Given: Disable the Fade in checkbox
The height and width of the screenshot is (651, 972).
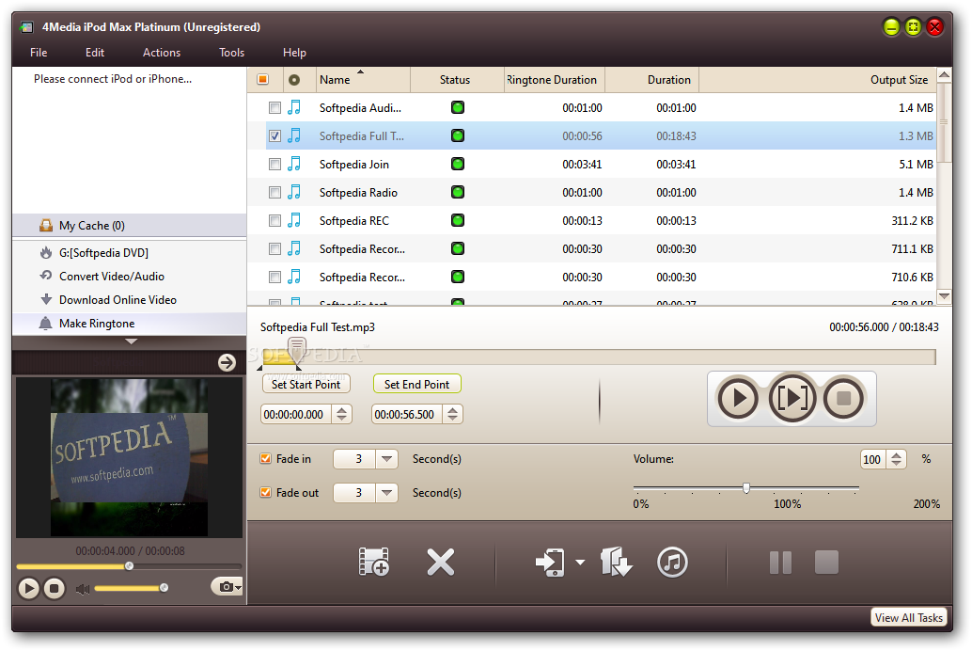Looking at the screenshot, I should coord(265,459).
